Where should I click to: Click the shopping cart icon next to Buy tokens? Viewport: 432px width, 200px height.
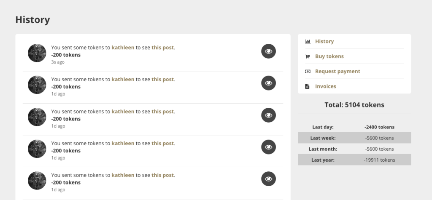point(308,56)
